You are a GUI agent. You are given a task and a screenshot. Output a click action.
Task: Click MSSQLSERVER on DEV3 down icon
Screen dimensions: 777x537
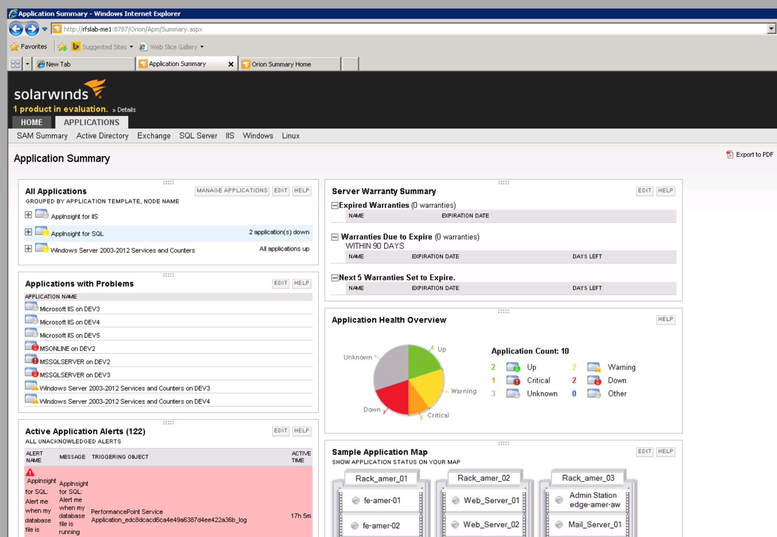point(32,373)
